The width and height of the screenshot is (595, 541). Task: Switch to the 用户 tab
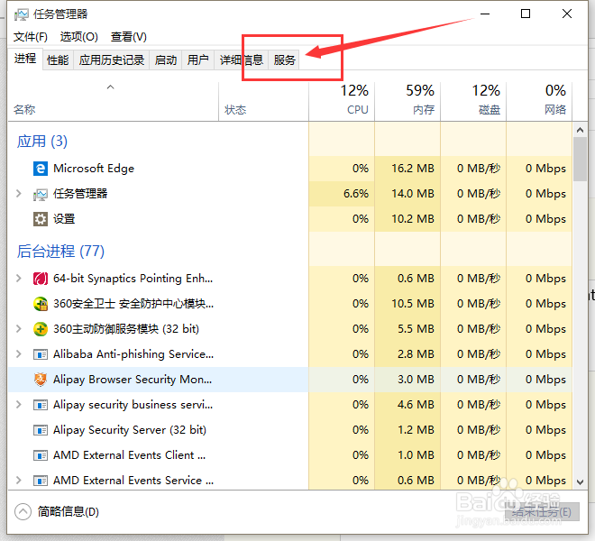(x=198, y=60)
